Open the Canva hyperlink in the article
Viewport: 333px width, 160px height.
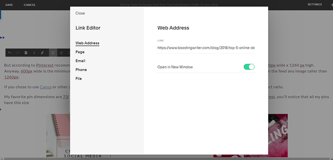46,87
